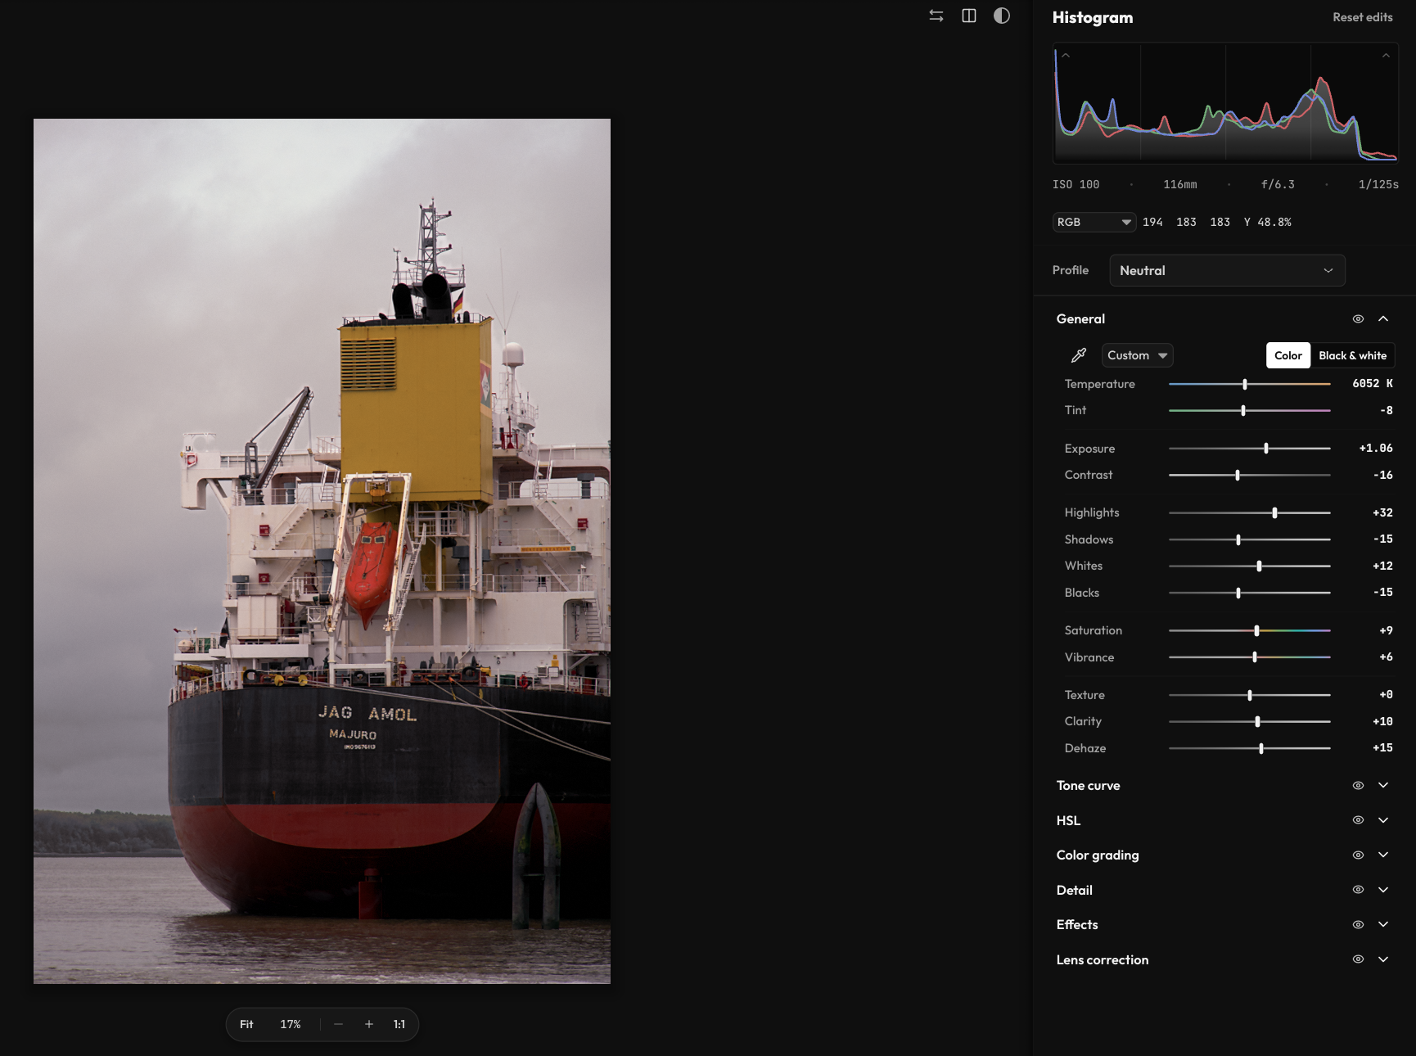Click the Fit zoom button
Viewport: 1416px width, 1056px height.
point(246,1024)
